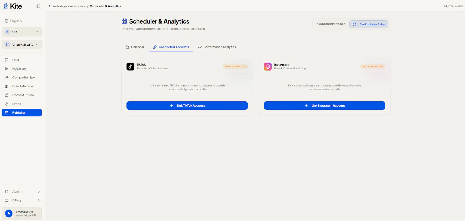Select the Connected Accounts tab

(x=171, y=47)
